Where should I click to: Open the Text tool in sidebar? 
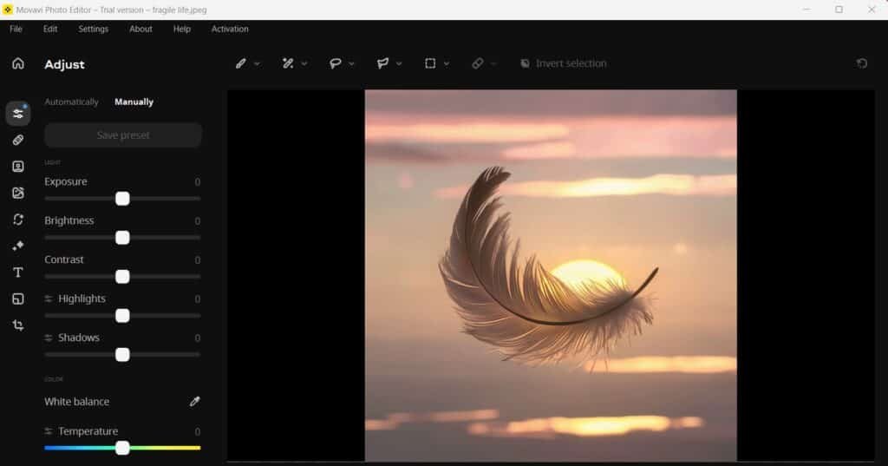click(17, 272)
